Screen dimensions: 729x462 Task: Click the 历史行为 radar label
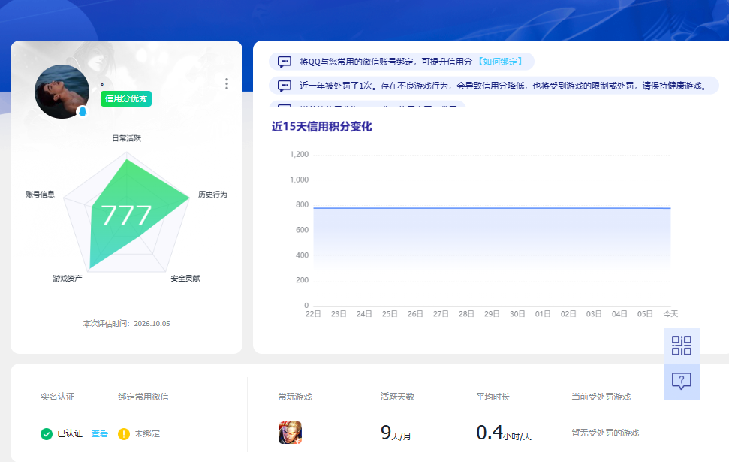[x=213, y=195]
